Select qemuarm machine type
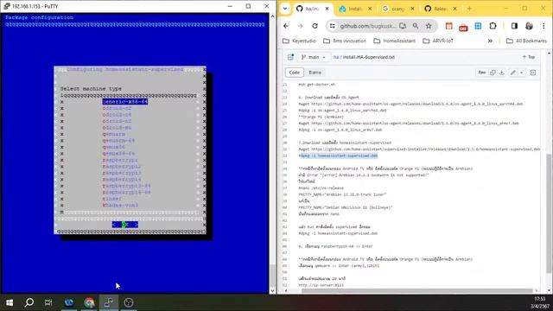The width and height of the screenshot is (553, 311). 113,134
